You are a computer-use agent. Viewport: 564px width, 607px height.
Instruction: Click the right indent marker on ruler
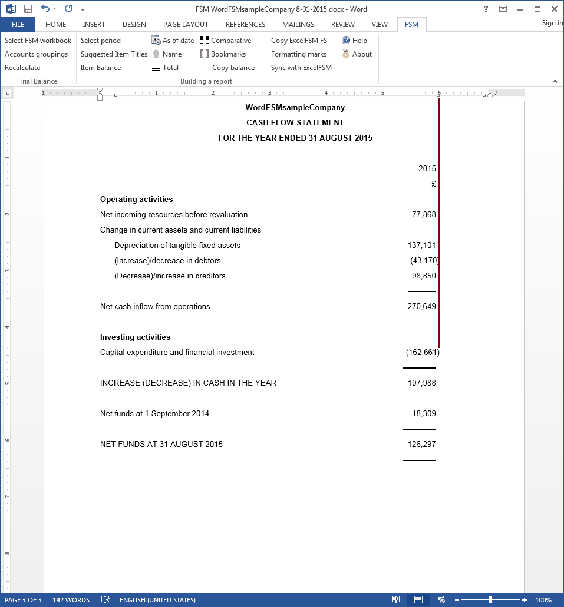click(x=490, y=94)
